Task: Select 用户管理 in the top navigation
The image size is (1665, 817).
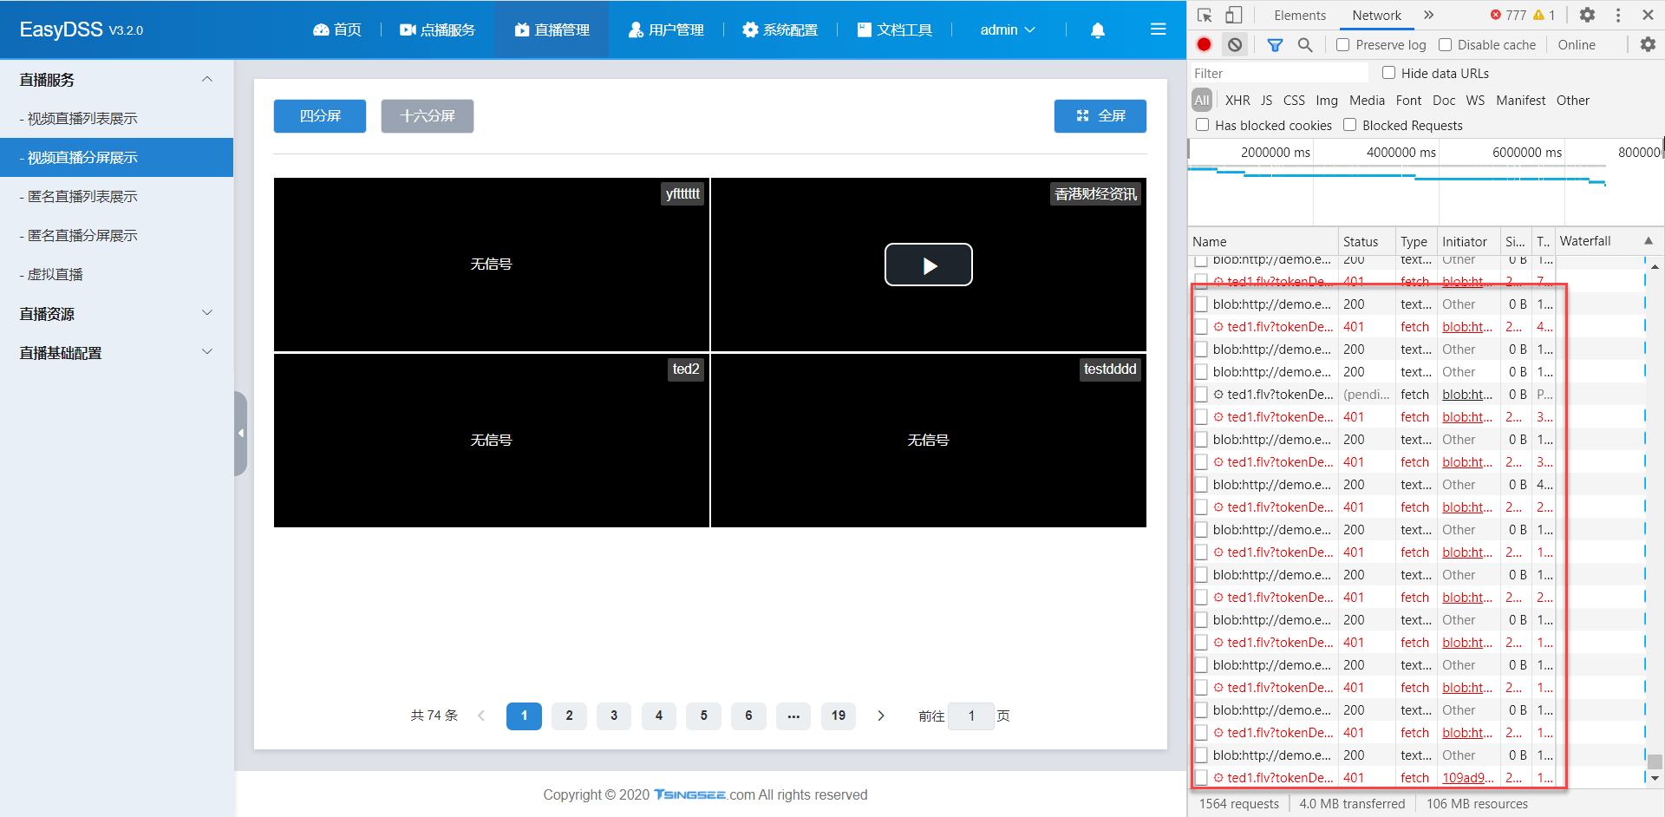Action: click(666, 29)
